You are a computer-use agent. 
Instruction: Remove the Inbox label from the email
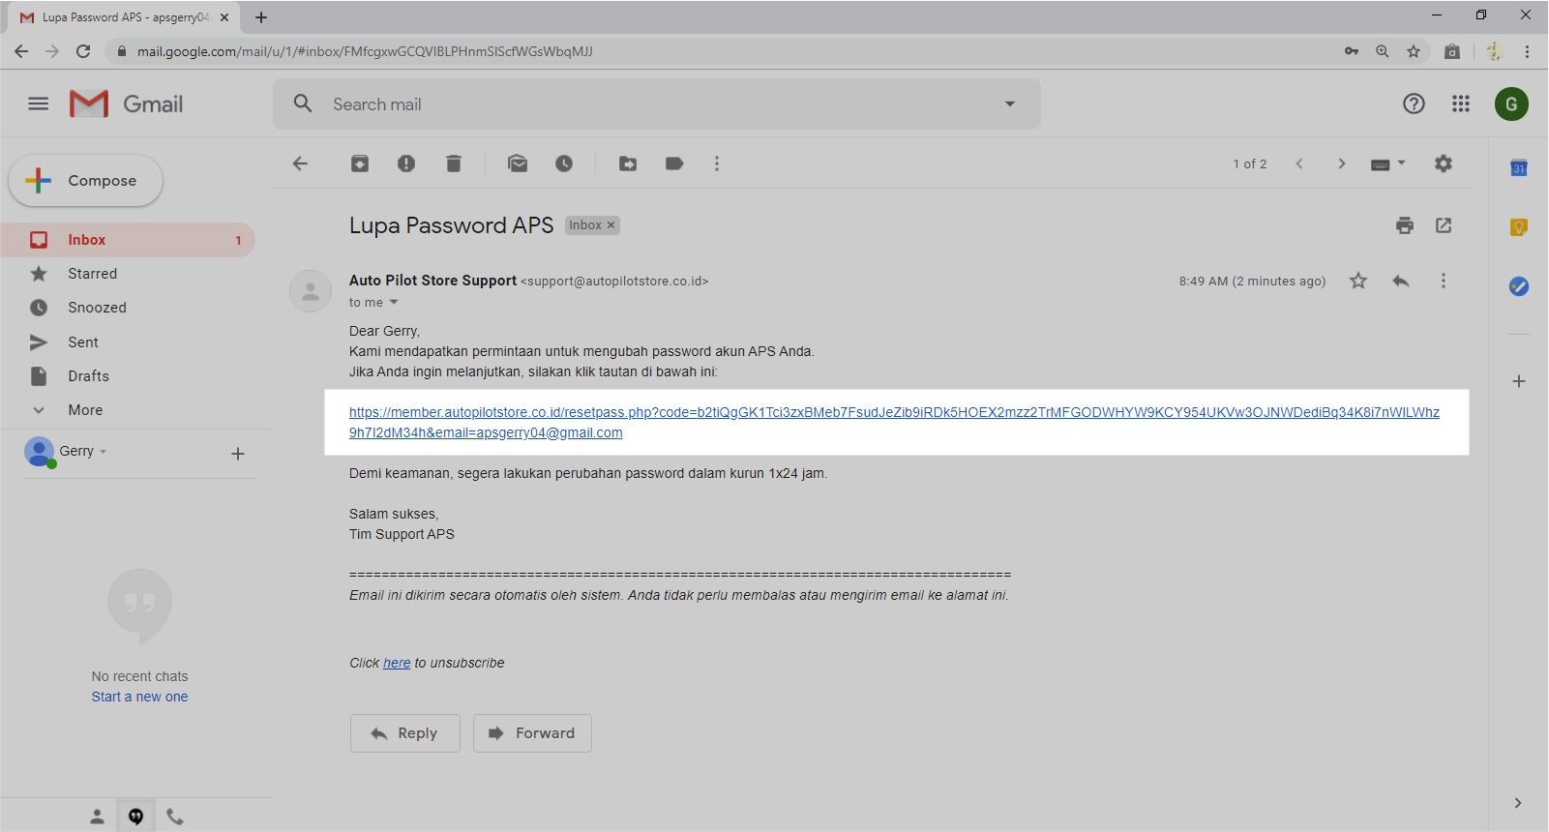pyautogui.click(x=611, y=225)
